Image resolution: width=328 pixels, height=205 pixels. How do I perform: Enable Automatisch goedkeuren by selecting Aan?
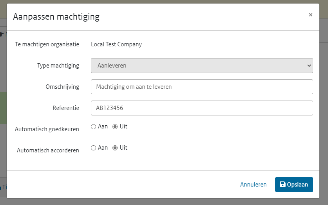point(93,127)
